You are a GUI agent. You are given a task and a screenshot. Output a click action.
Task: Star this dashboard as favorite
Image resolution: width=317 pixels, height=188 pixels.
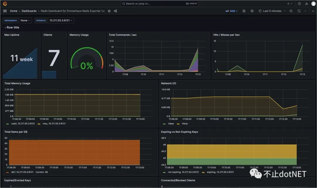pyautogui.click(x=109, y=11)
